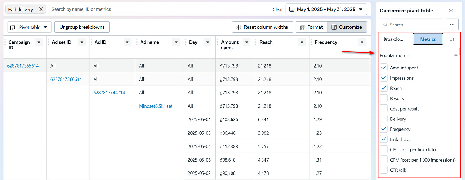Screen dimensions: 465x180
Task: Collapse the Popular metrics section
Action: pyautogui.click(x=456, y=55)
